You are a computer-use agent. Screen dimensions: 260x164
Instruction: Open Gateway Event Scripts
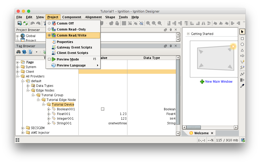(74, 47)
